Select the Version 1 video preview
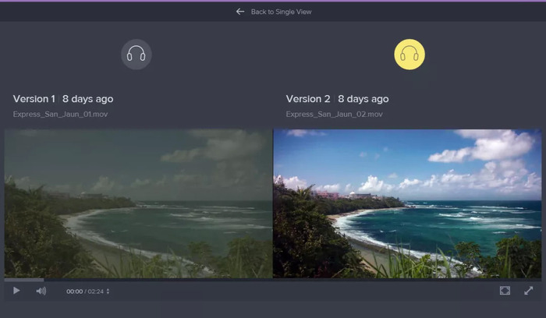Image resolution: width=546 pixels, height=318 pixels. click(x=138, y=203)
